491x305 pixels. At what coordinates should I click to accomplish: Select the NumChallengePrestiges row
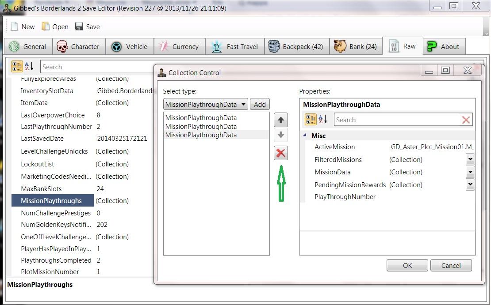(x=83, y=213)
